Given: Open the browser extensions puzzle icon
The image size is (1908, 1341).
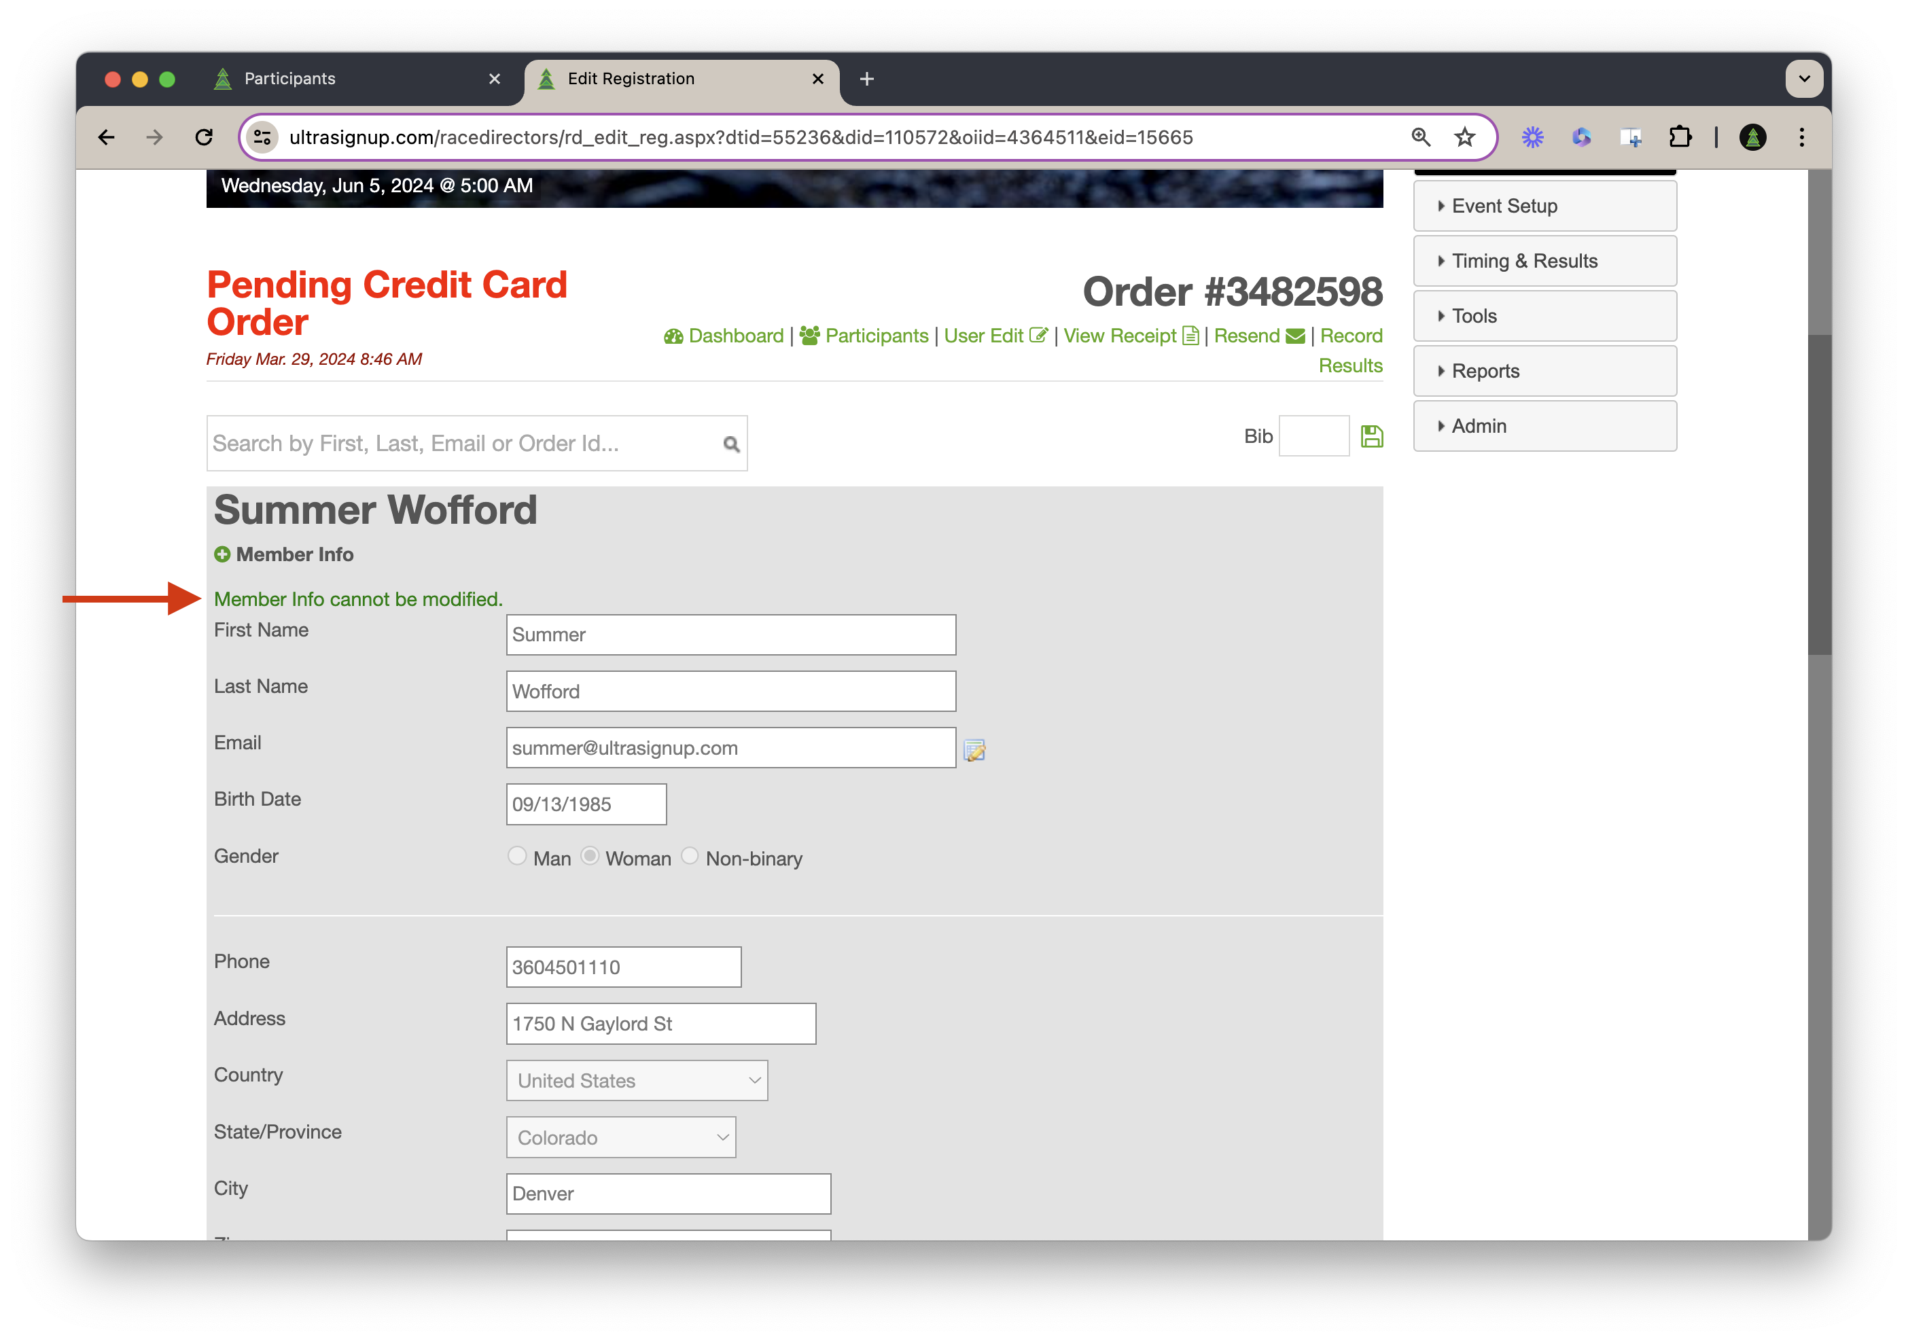Looking at the screenshot, I should (1680, 137).
